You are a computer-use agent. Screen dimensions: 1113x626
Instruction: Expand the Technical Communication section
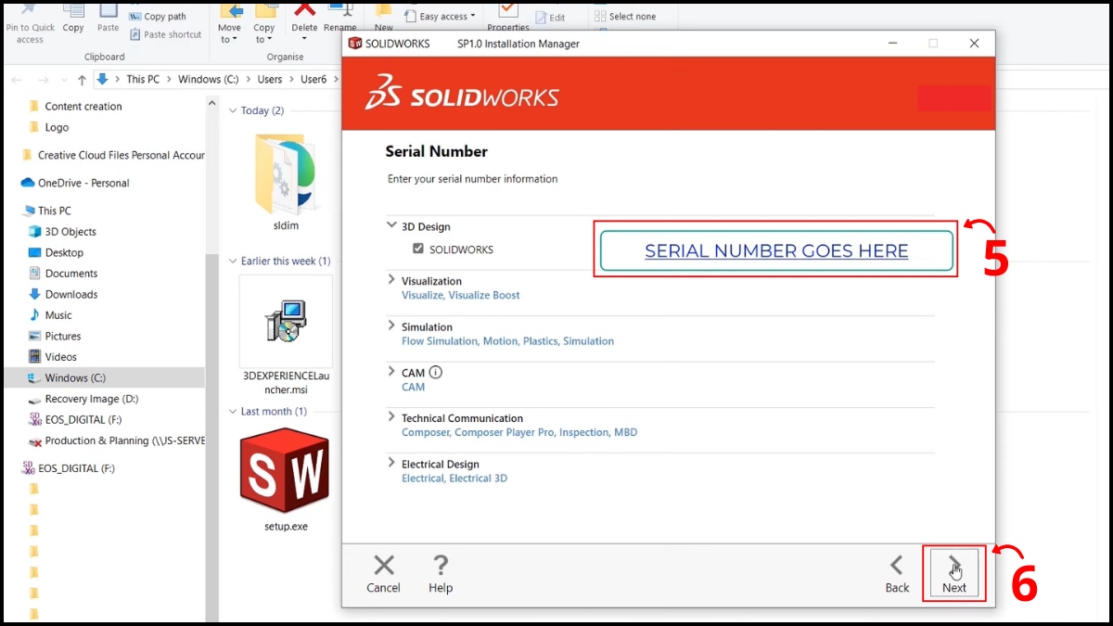[x=391, y=417]
